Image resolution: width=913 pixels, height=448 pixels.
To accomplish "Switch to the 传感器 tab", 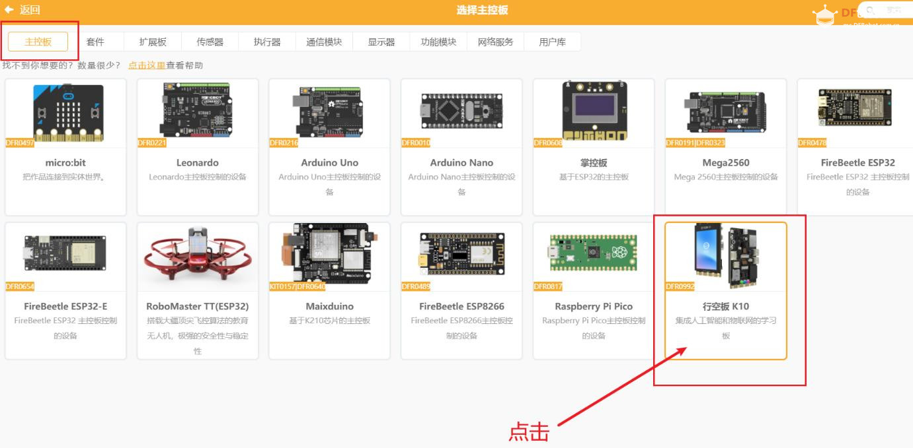I will (x=210, y=41).
